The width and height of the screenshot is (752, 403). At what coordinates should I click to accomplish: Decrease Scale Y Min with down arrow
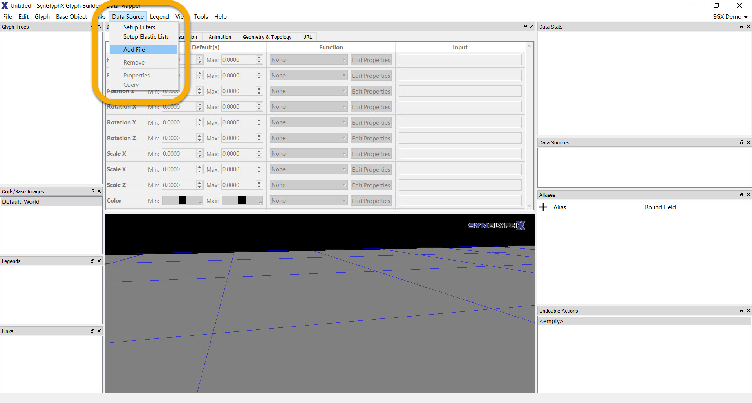199,172
